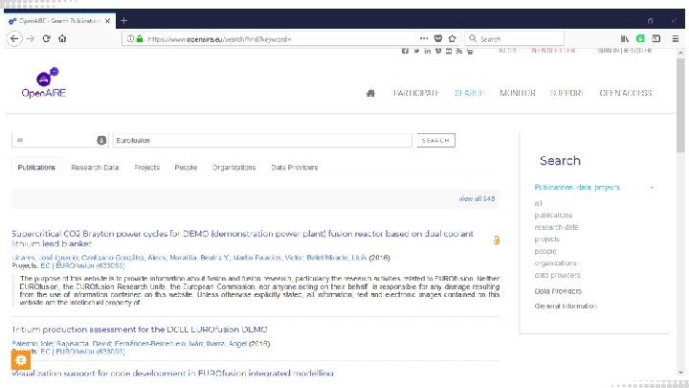The height and width of the screenshot is (388, 689).
Task: Click the vertical page scrollbar thumb
Action: pyautogui.click(x=680, y=105)
